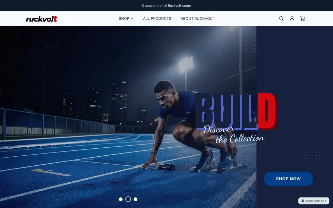Viewport: 333px width, 208px height.
Task: Select the third carousel slide dot
Action: [x=136, y=199]
